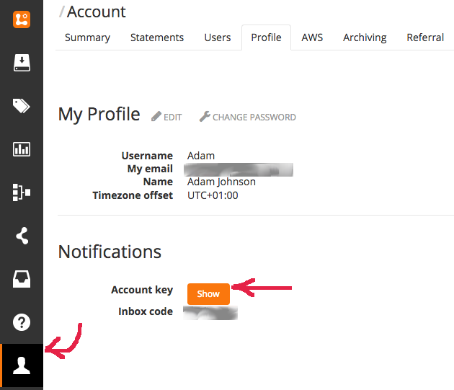The image size is (454, 390).
Task: Click the Notifications heading
Action: 110,252
